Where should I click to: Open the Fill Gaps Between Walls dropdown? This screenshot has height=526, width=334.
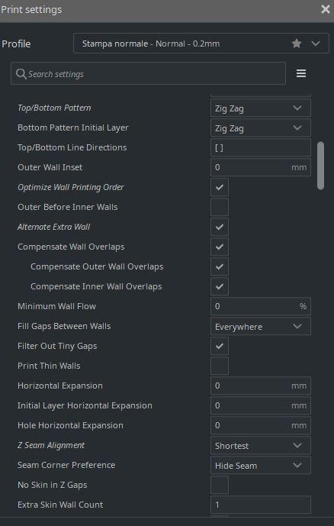point(260,326)
